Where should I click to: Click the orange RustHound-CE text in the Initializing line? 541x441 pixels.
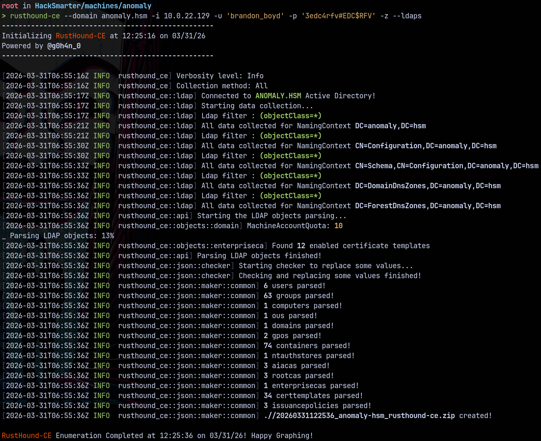tap(81, 36)
